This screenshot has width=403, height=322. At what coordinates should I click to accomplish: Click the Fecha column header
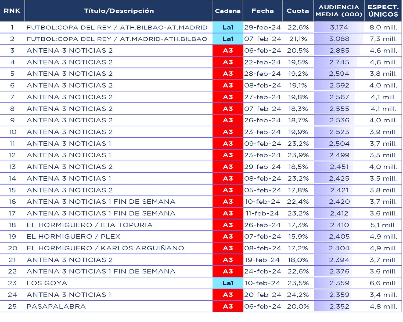262,11
